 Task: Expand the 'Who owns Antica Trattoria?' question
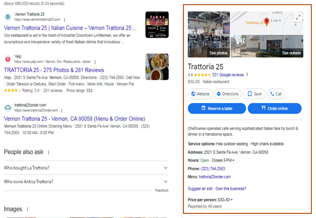pyautogui.click(x=166, y=182)
